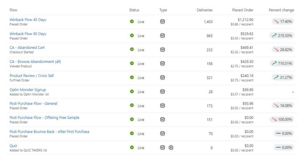The width and height of the screenshot is (302, 160).
Task: Click the email type icon for Post-Purchase Flow - General
Action: [x=162, y=105]
